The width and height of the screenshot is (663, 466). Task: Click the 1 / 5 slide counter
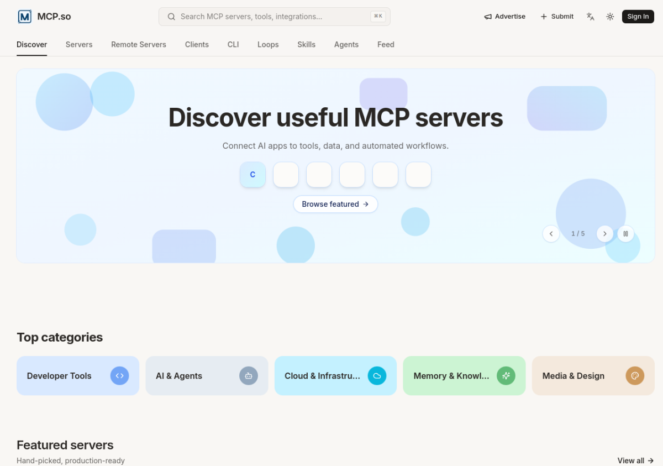pyautogui.click(x=578, y=234)
